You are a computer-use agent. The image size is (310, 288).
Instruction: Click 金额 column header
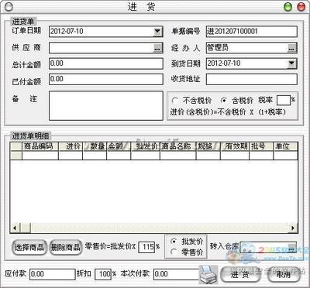119,146
